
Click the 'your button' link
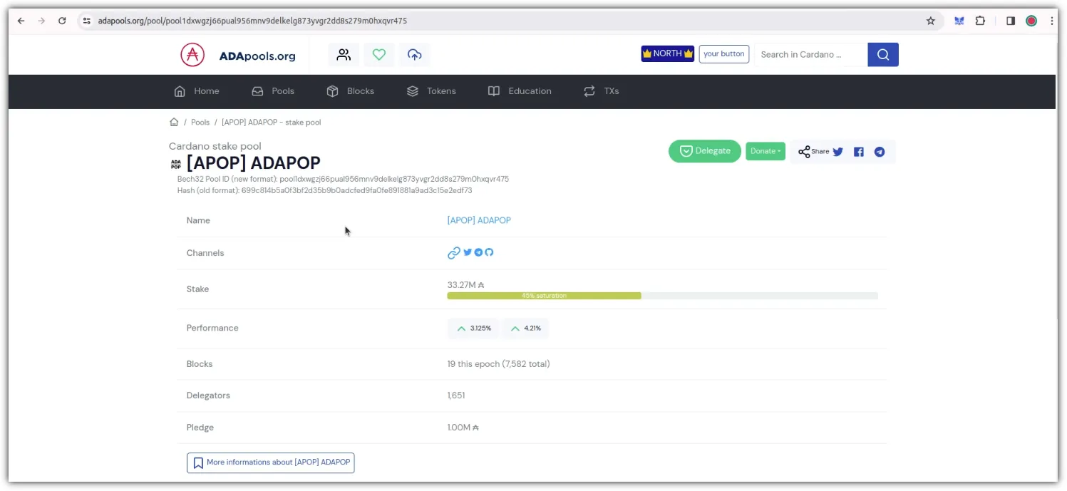pos(724,54)
